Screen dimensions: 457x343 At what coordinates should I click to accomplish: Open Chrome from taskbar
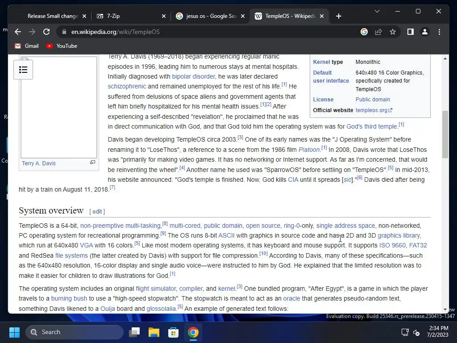pos(193,332)
